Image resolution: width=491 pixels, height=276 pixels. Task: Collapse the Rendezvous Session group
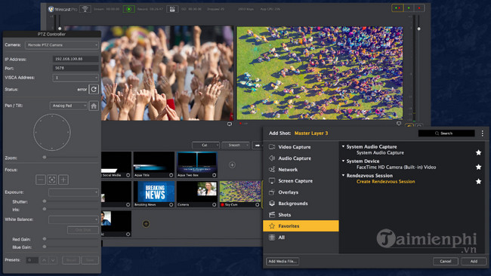(343, 175)
